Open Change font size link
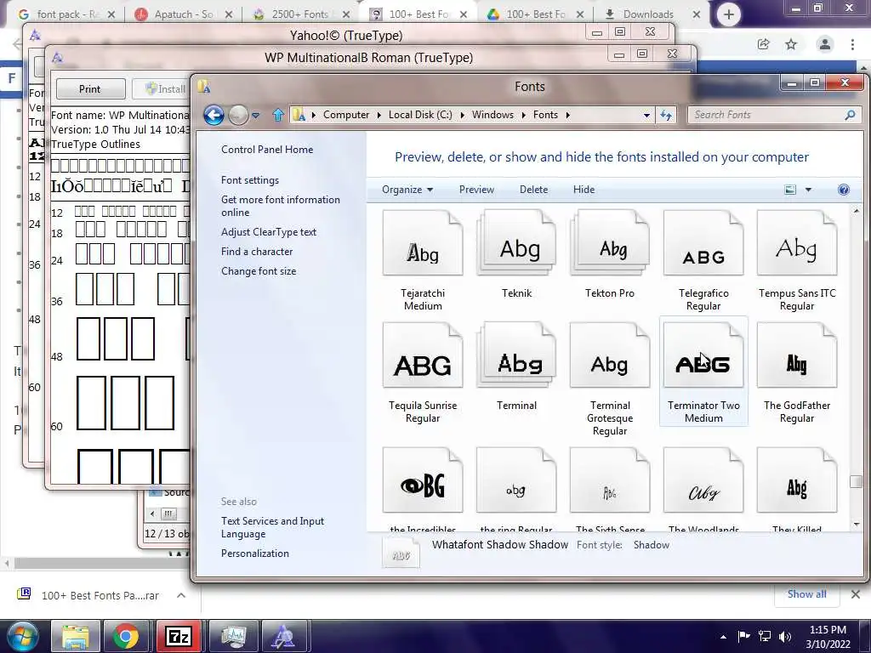Image resolution: width=871 pixels, height=653 pixels. (x=259, y=271)
